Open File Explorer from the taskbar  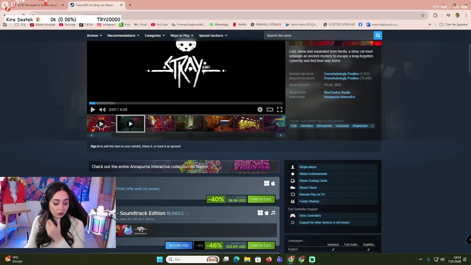pyautogui.click(x=247, y=259)
